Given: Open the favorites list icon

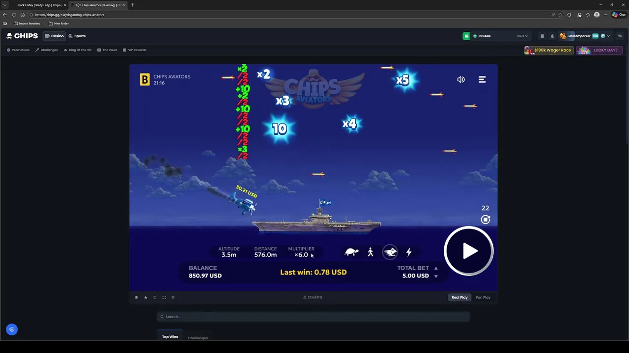Looking at the screenshot, I should tap(588, 15).
